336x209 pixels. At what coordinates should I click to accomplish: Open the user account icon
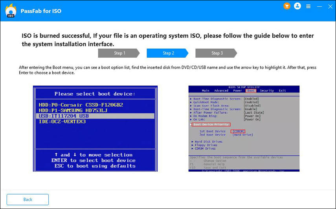(297, 6)
